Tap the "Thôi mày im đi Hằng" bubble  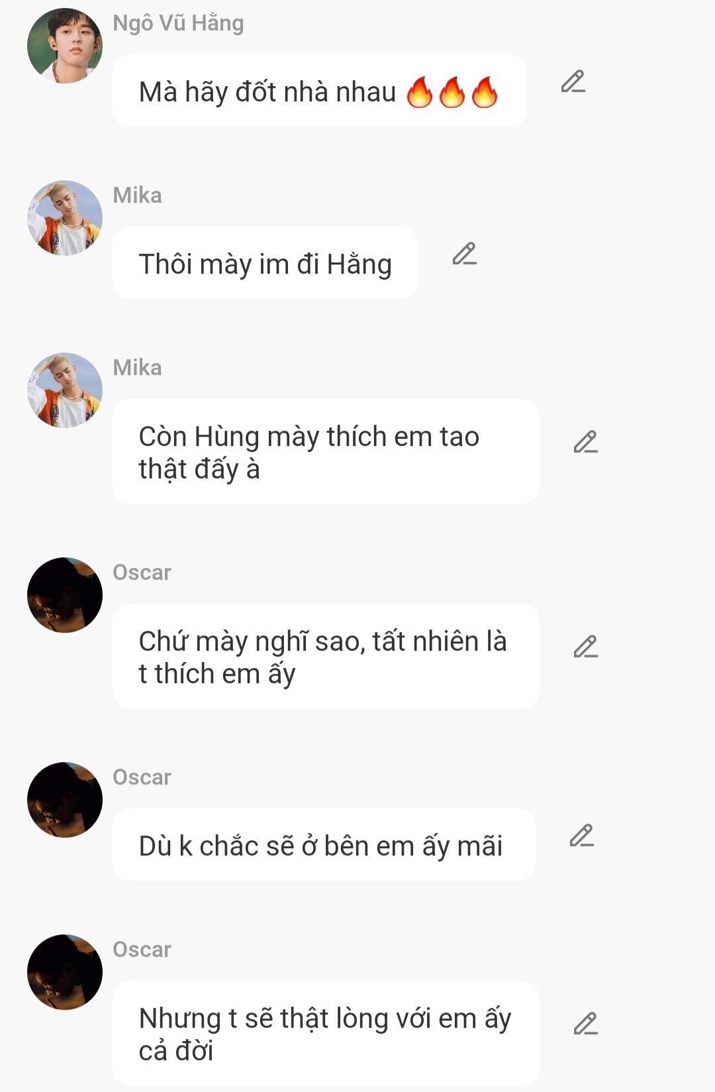(265, 263)
